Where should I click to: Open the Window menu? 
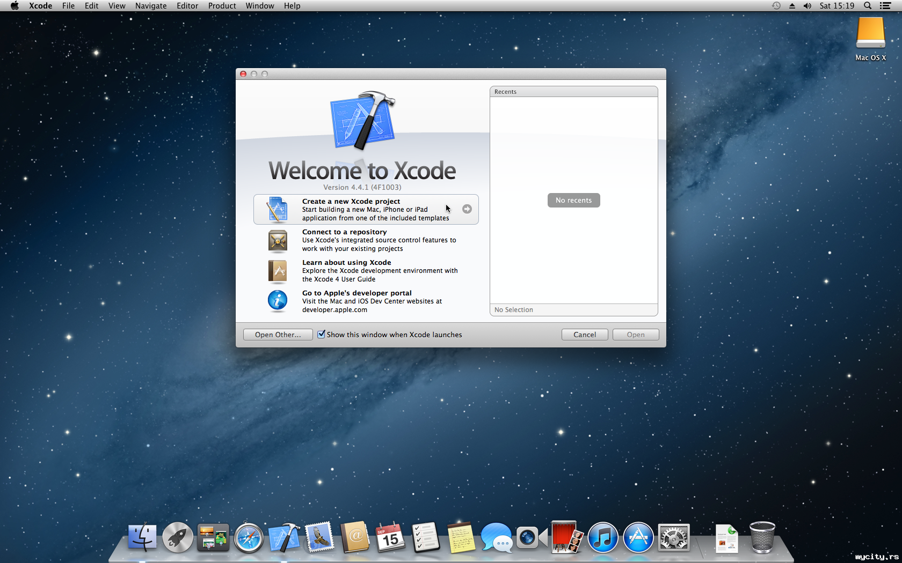(260, 6)
